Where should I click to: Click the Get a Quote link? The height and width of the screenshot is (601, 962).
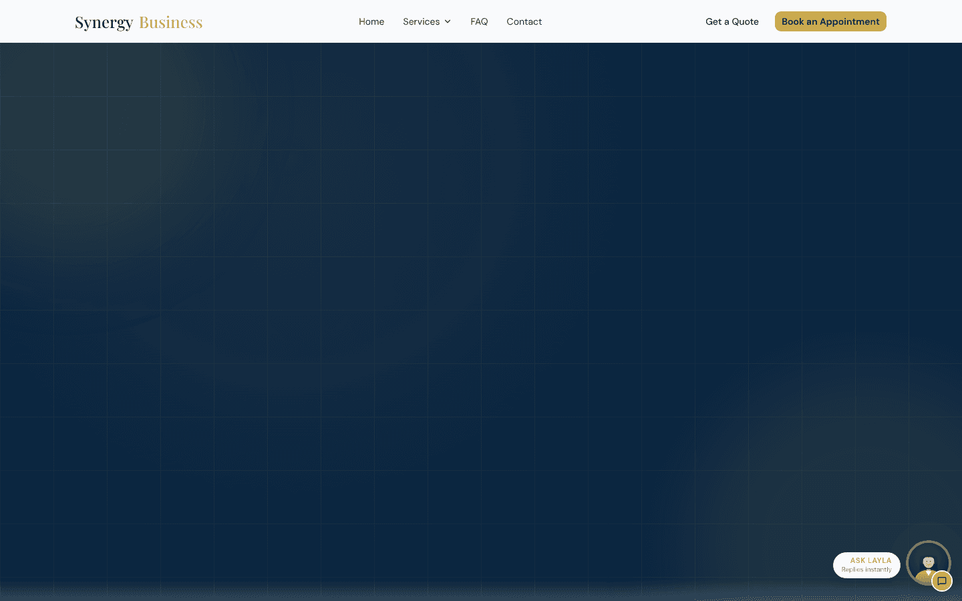[732, 21]
